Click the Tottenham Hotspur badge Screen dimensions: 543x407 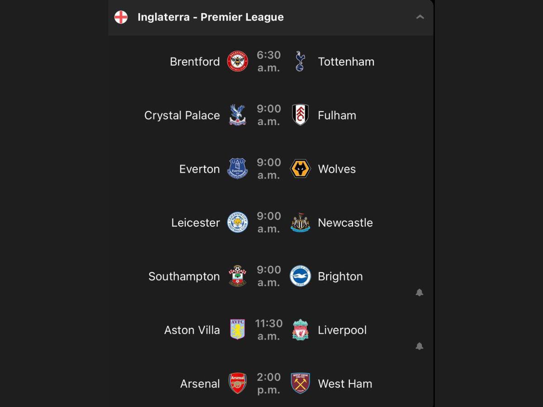pyautogui.click(x=300, y=62)
